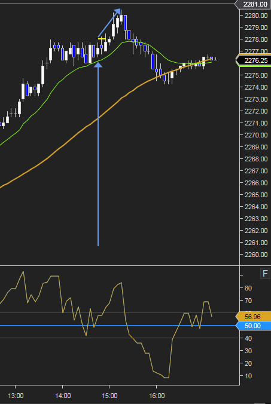The height and width of the screenshot is (404, 271).
Task: Click the 2274.00 price axis label
Action: click(256, 87)
